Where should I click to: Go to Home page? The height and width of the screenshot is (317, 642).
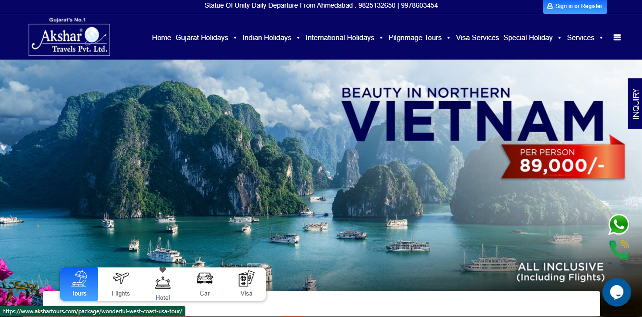(161, 38)
